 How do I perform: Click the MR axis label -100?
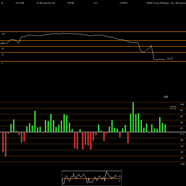coord(182,164)
